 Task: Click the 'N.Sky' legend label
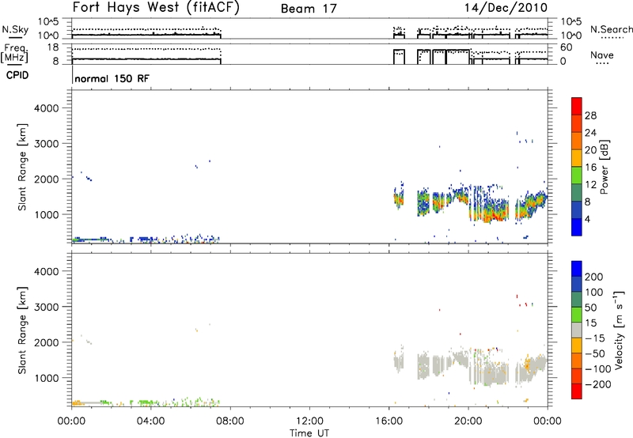pos(15,29)
